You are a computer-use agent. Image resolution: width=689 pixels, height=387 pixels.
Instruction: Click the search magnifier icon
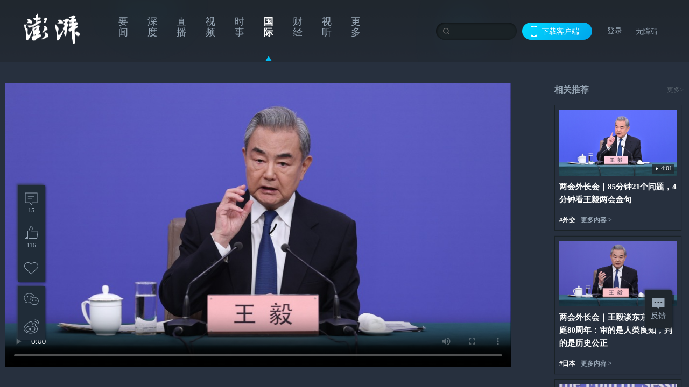point(446,31)
